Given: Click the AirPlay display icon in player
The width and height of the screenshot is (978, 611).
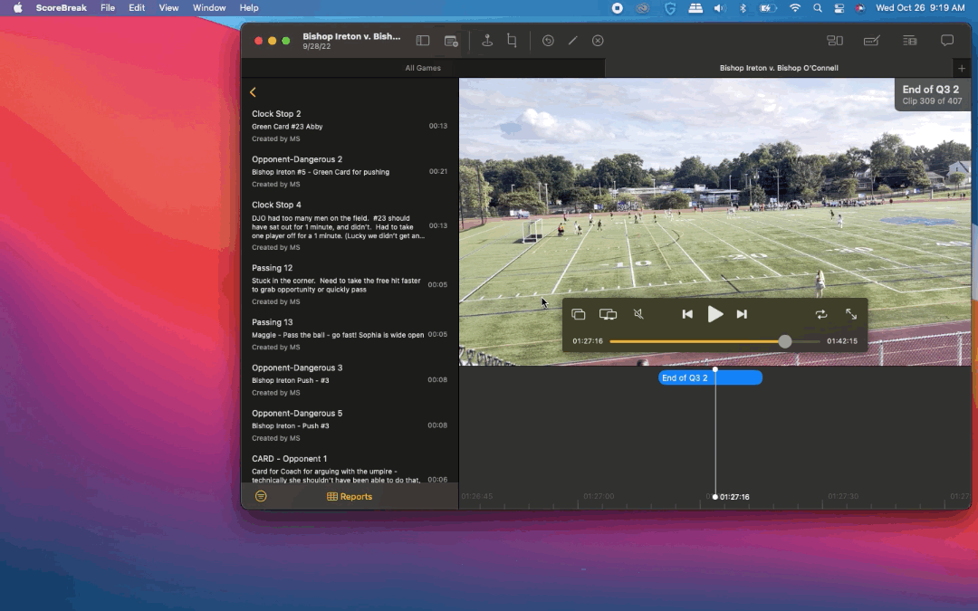Looking at the screenshot, I should [608, 314].
